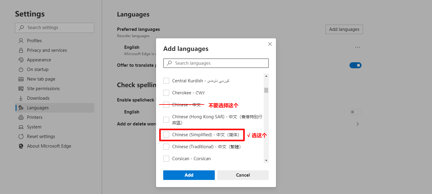
Task: Select Languages in the settings sidebar
Action: click(38, 107)
